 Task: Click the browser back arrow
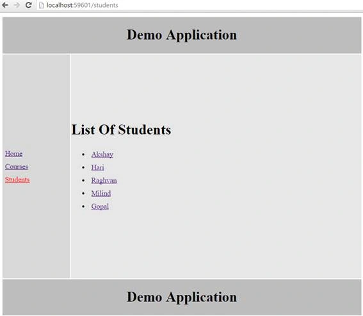[x=5, y=5]
